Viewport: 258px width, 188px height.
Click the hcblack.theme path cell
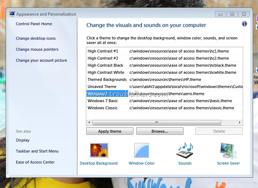[x=183, y=65]
